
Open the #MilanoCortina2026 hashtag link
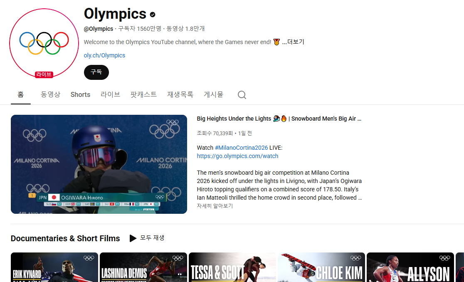pyautogui.click(x=241, y=148)
